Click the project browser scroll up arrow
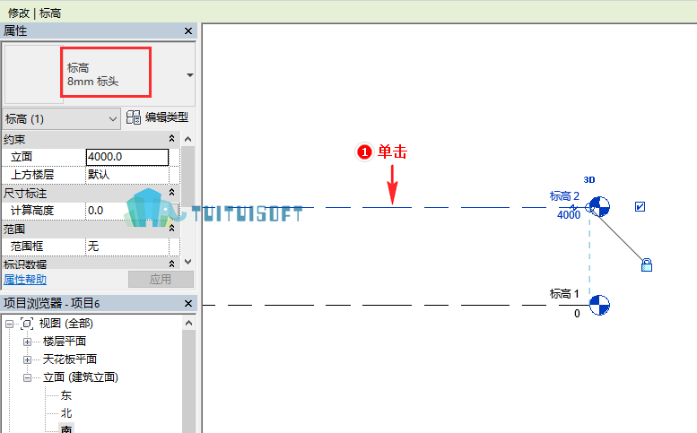The image size is (697, 433). click(x=189, y=323)
